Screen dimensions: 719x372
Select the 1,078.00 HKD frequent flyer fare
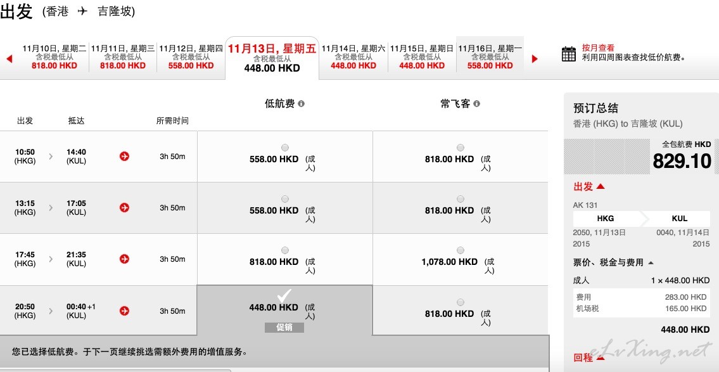461,250
